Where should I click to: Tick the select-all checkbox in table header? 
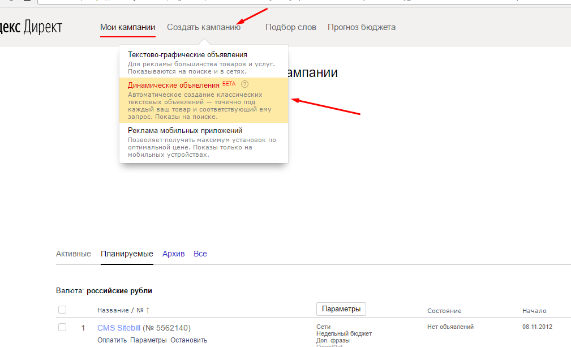[x=62, y=310]
